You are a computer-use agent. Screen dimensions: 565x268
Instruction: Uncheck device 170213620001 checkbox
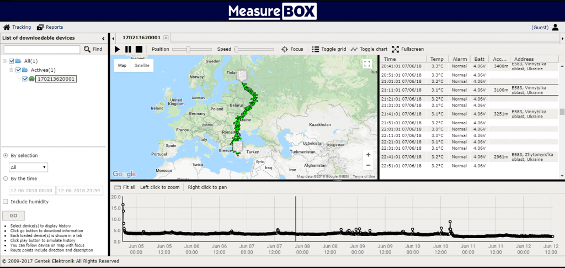[x=24, y=79]
